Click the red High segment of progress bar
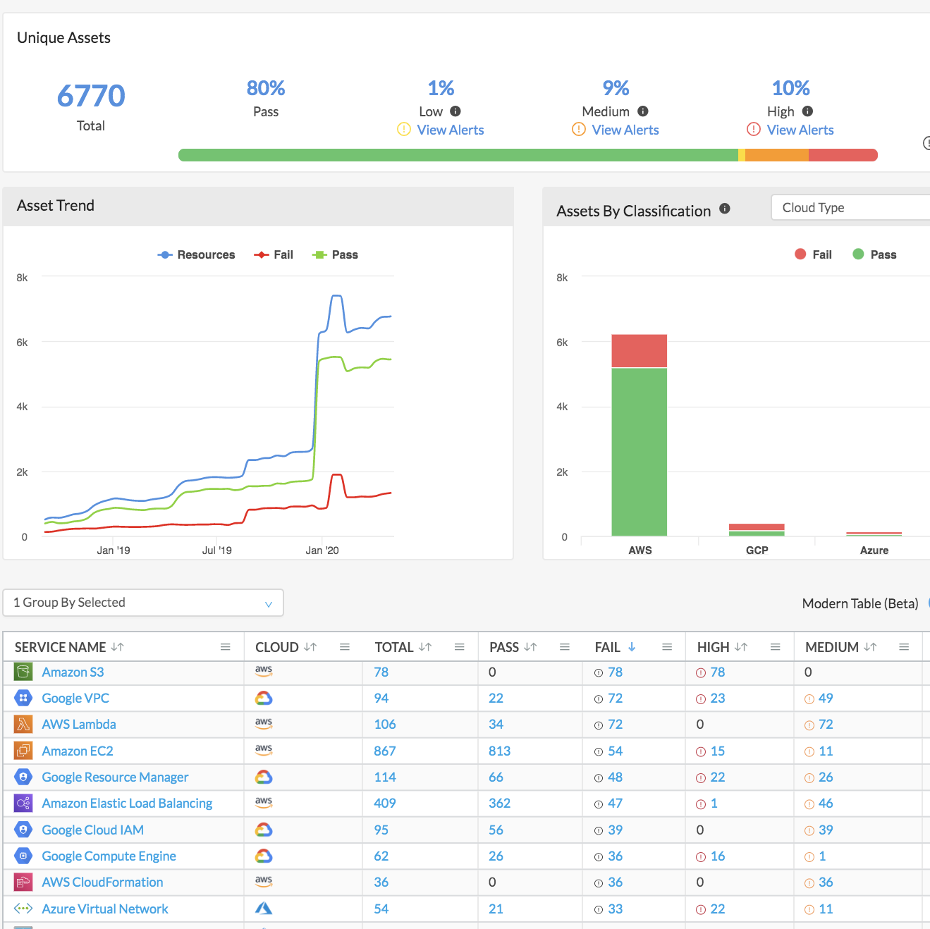 (x=843, y=155)
